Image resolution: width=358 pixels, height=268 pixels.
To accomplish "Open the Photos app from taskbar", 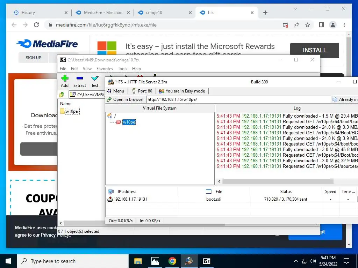I will (x=155, y=261).
